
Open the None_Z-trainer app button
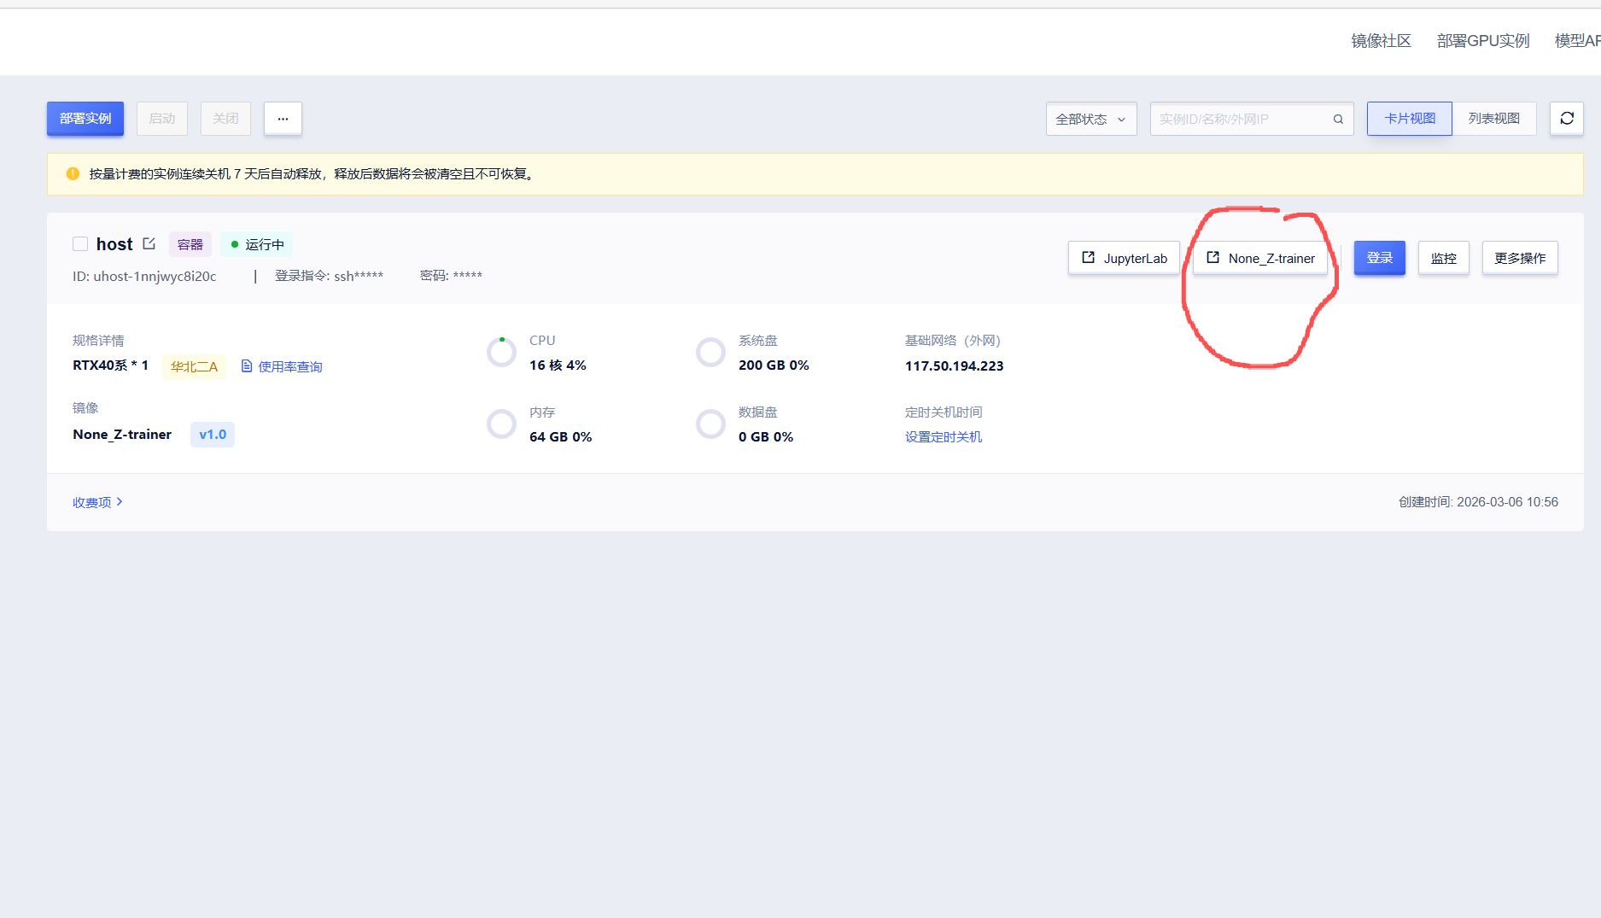1260,258
